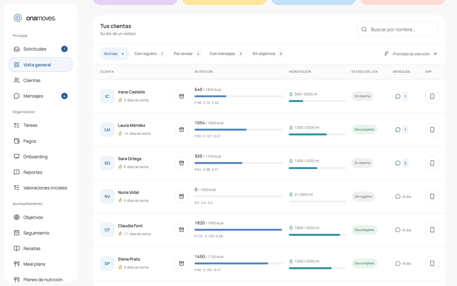The image size is (457, 286).
Task: Open the Por revisar tab
Action: coord(187,54)
